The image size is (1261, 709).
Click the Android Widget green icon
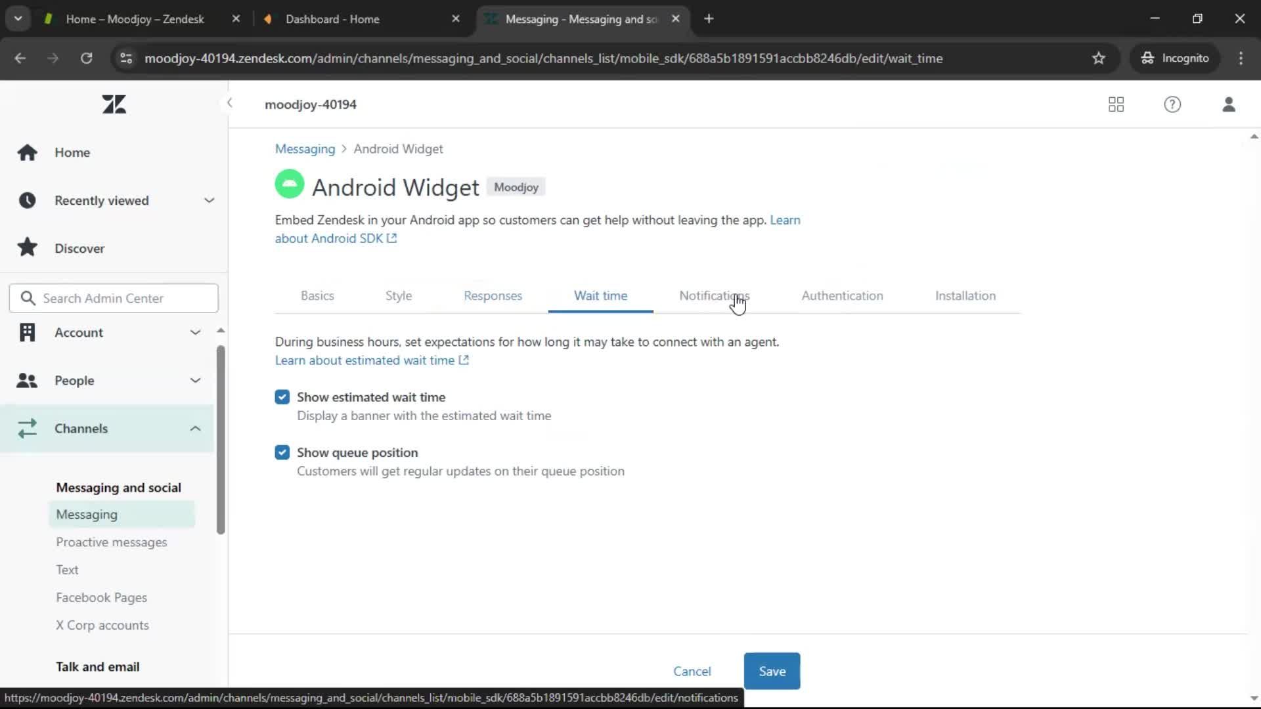289,184
